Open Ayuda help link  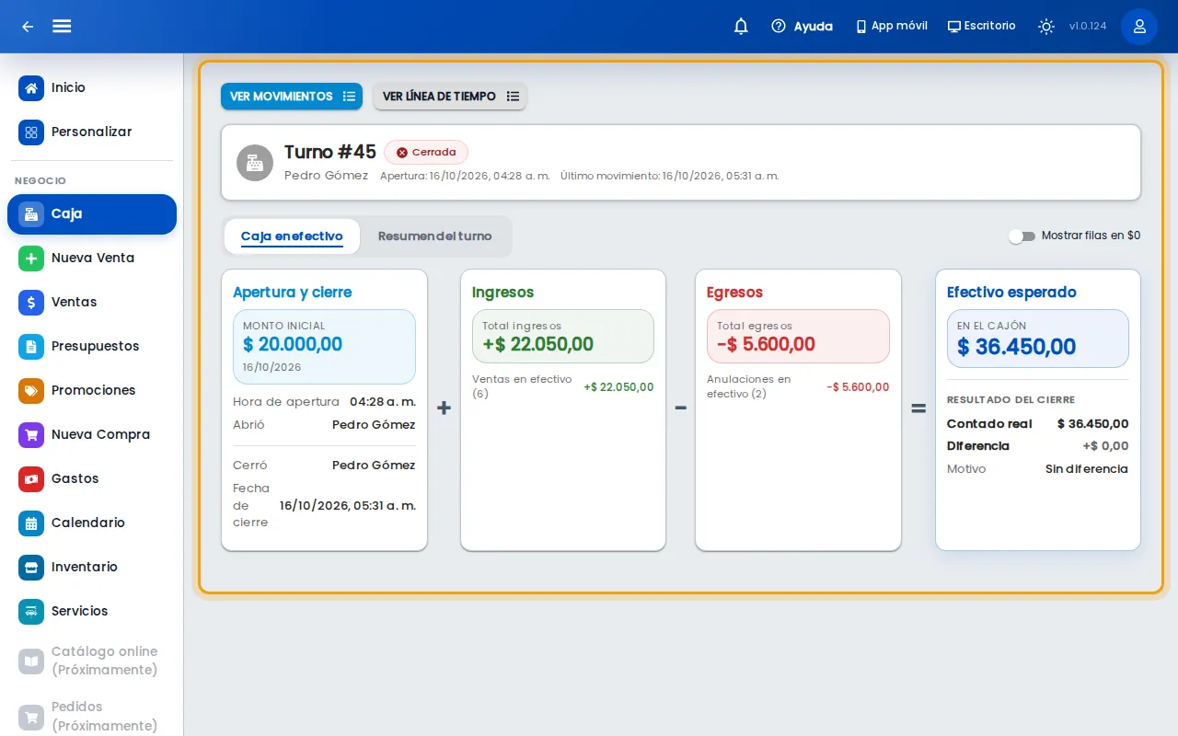(x=802, y=27)
